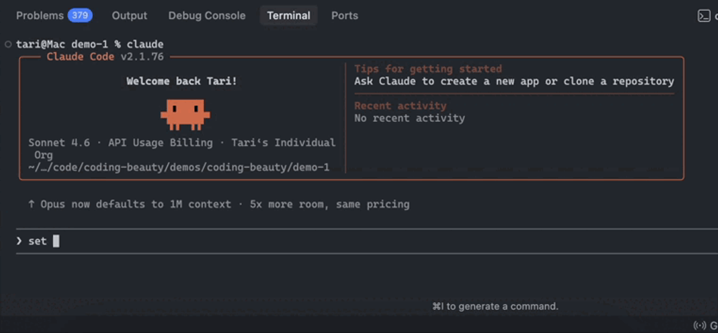
Task: Click the prompt chevron before 'set'
Action: (x=19, y=241)
